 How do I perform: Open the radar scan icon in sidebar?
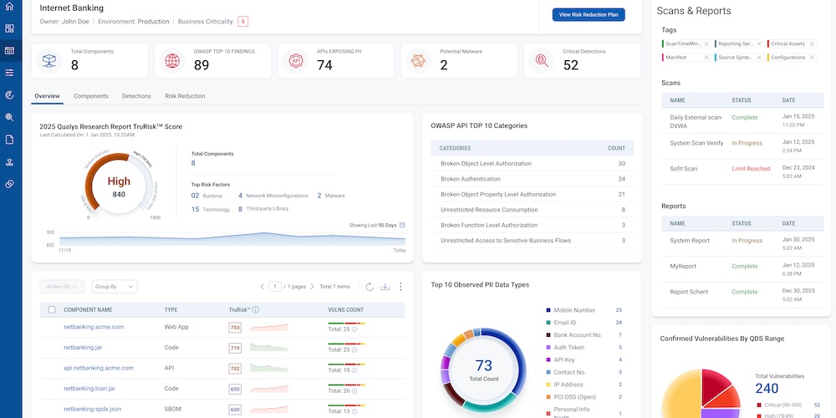tap(9, 95)
